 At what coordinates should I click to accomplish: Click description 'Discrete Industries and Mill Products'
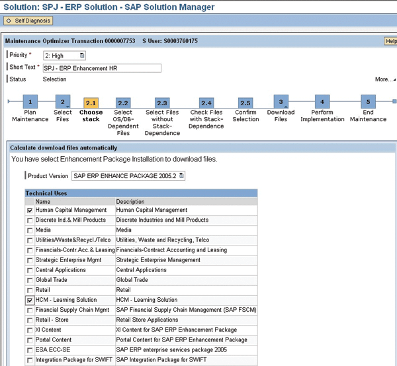click(x=162, y=220)
